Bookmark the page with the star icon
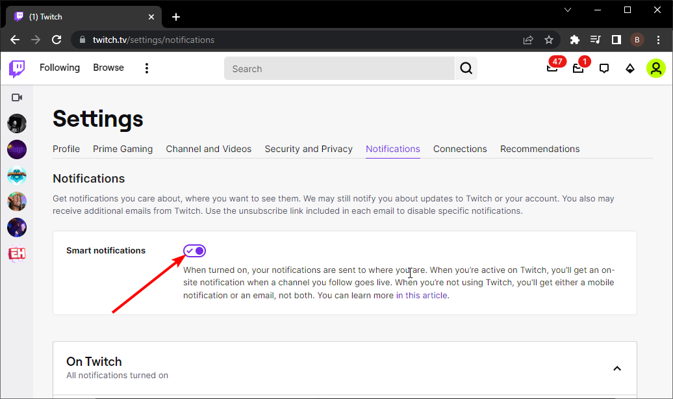The width and height of the screenshot is (673, 399). [x=549, y=40]
